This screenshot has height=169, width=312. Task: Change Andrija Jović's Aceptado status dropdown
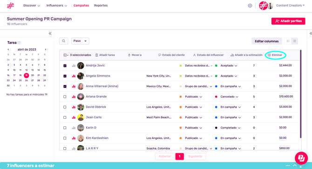pos(229,65)
